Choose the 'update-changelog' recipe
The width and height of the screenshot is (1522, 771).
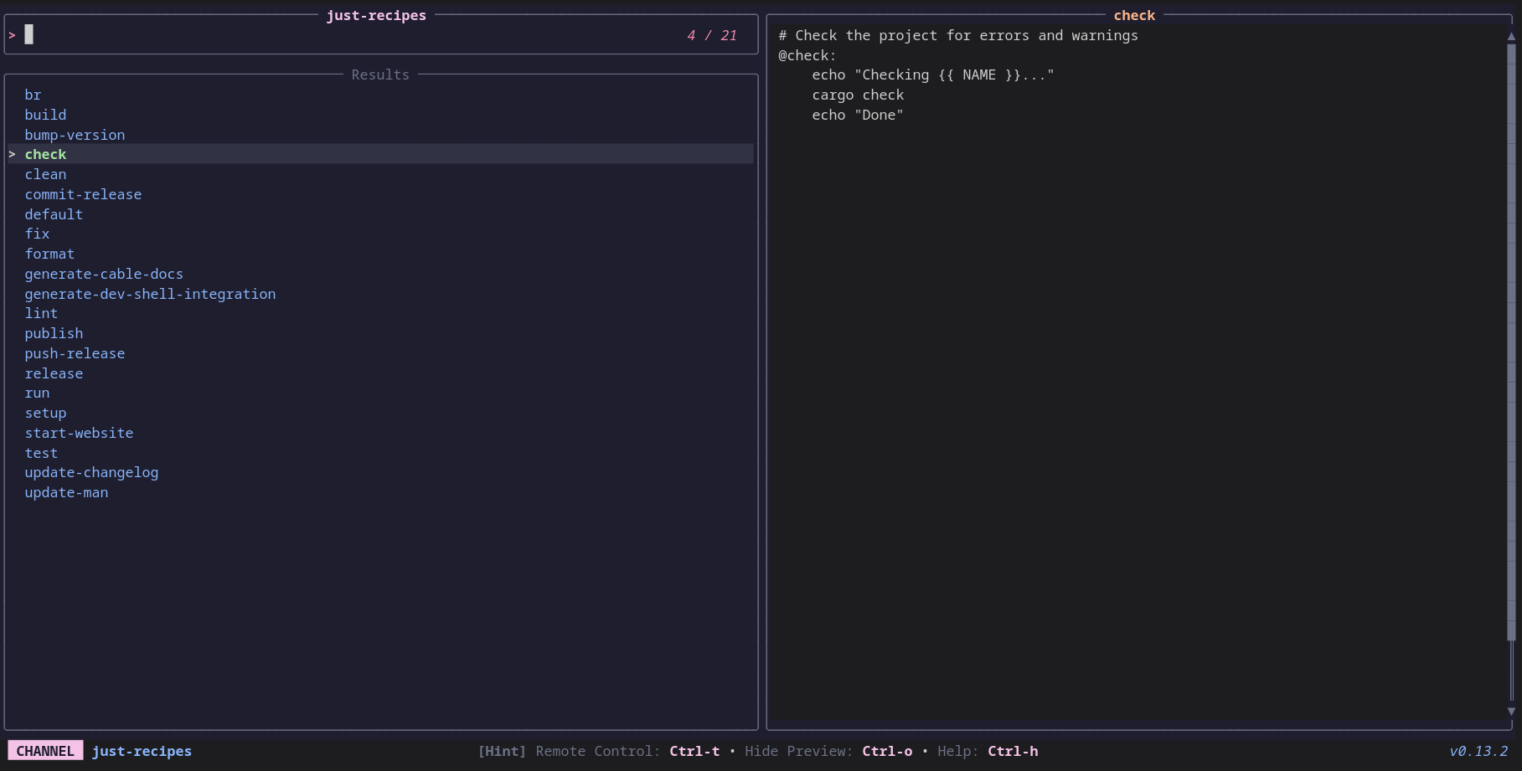pos(91,472)
